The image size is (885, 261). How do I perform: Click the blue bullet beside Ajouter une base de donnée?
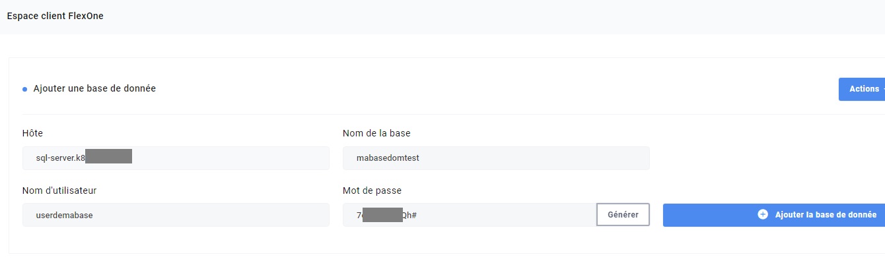(x=25, y=89)
